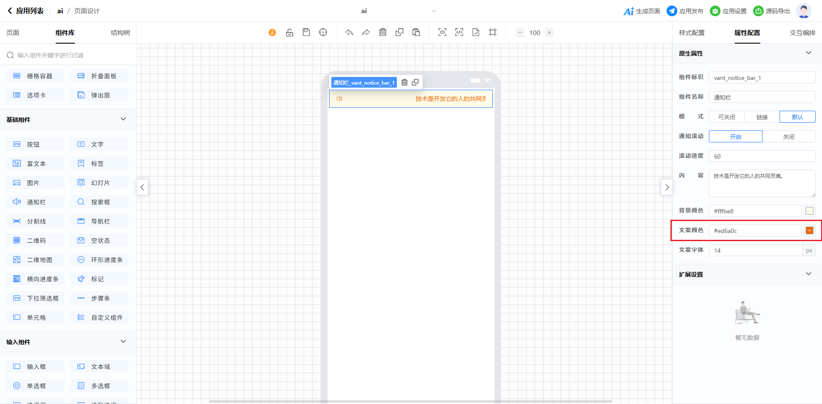Select the 链接 mode option
Viewport: 822px width, 404px height.
point(762,117)
